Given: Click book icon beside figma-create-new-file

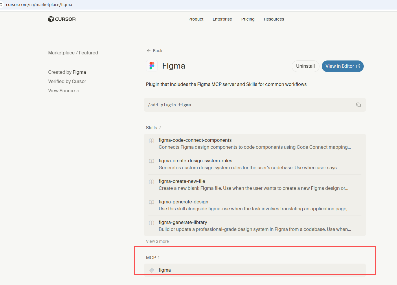Looking at the screenshot, I should pyautogui.click(x=151, y=182).
